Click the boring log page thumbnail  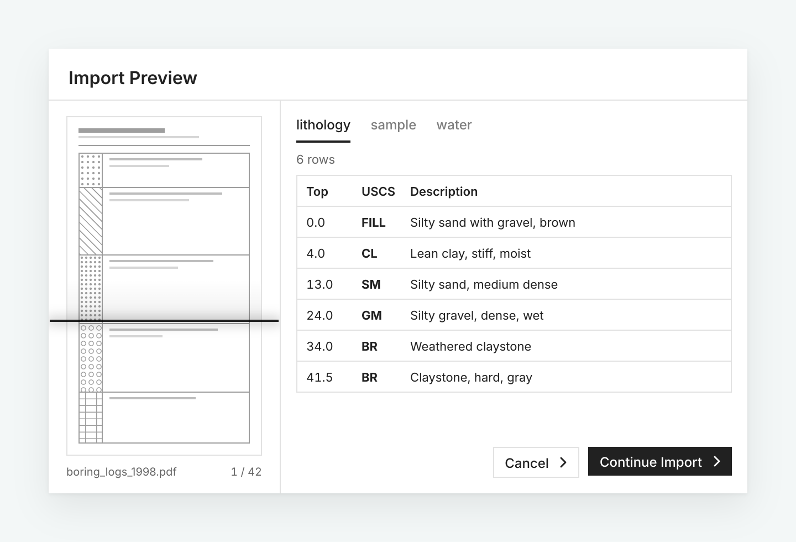click(164, 286)
